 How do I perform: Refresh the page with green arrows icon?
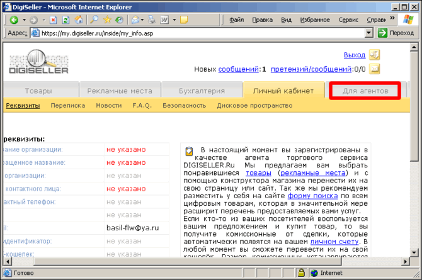[x=66, y=20]
